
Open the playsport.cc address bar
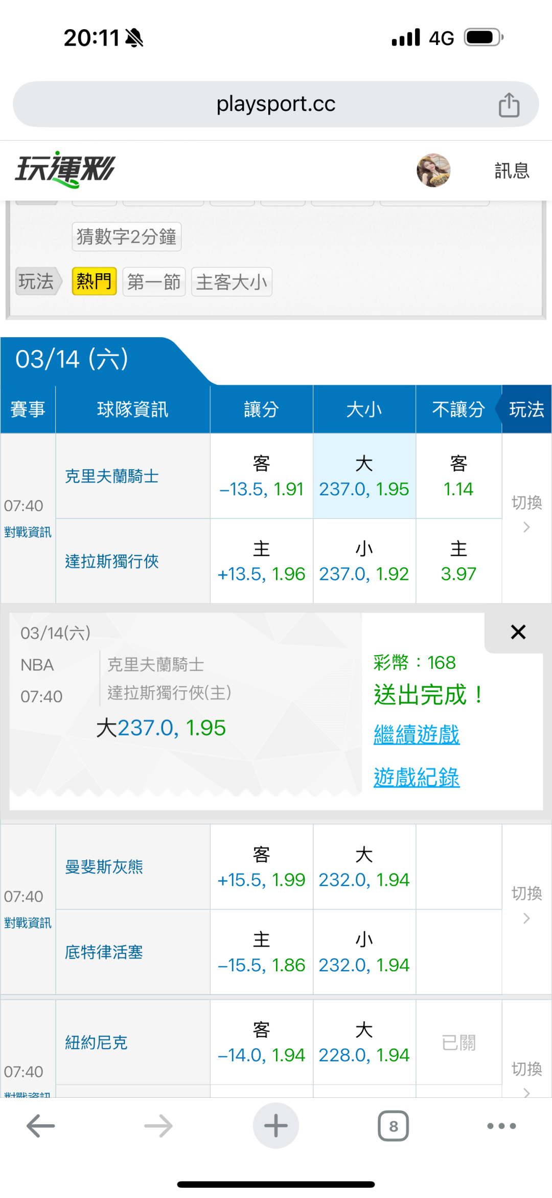tap(276, 104)
